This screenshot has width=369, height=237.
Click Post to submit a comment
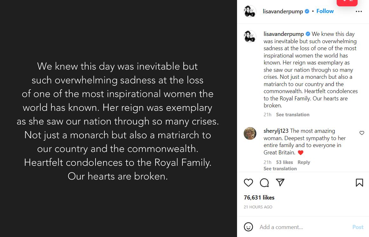pos(358,227)
